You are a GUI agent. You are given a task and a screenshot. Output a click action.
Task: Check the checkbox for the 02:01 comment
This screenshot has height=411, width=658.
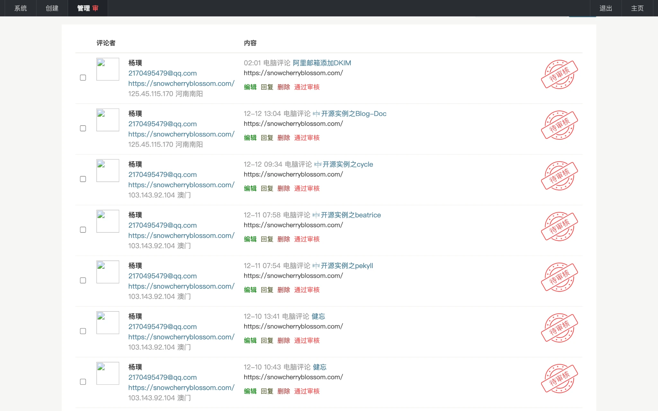click(83, 78)
